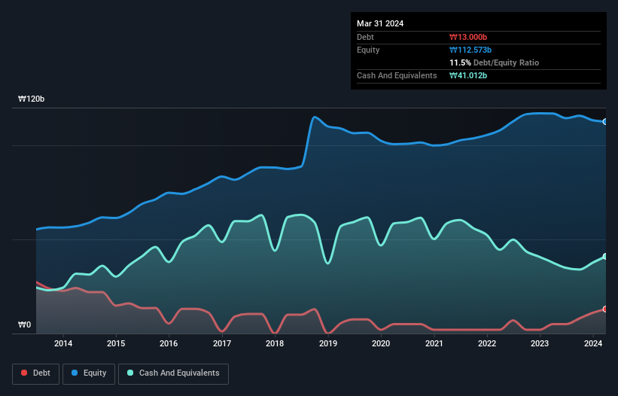Toggle the Cash And Equivalents legend button

[173, 373]
